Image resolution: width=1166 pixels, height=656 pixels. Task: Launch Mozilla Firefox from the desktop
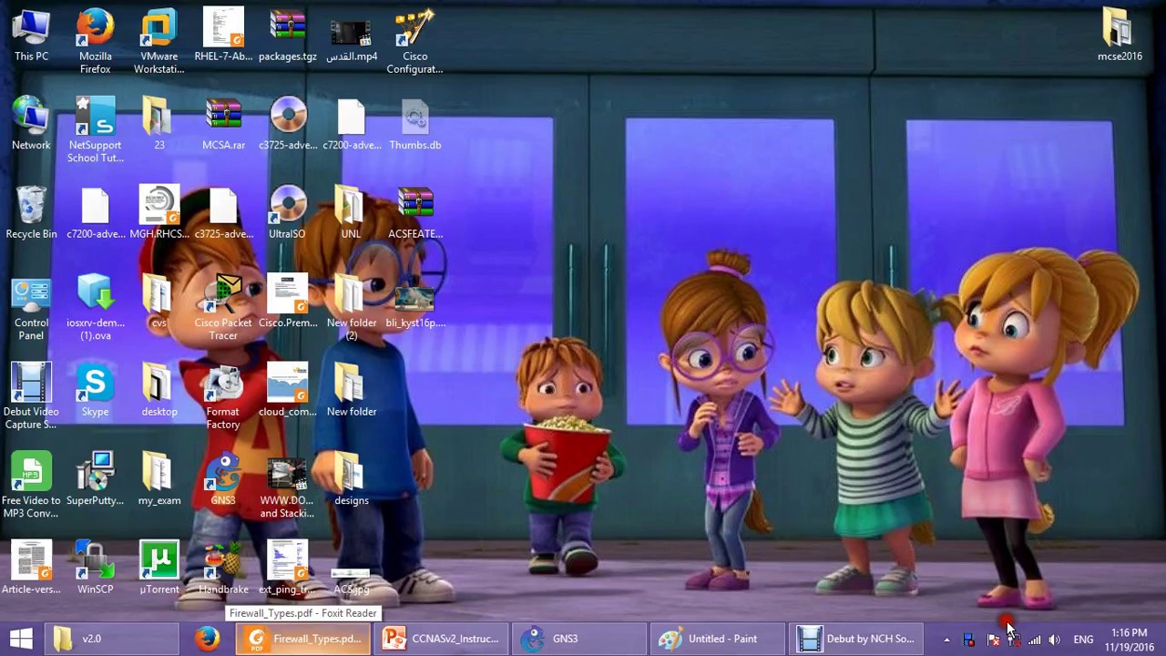pyautogui.click(x=95, y=42)
